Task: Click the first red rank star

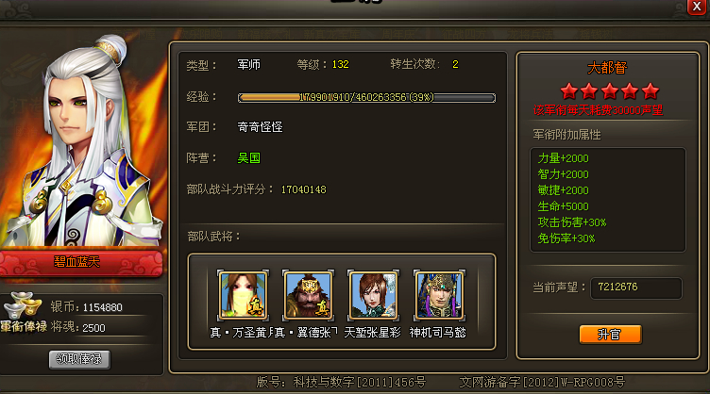Action: click(568, 91)
